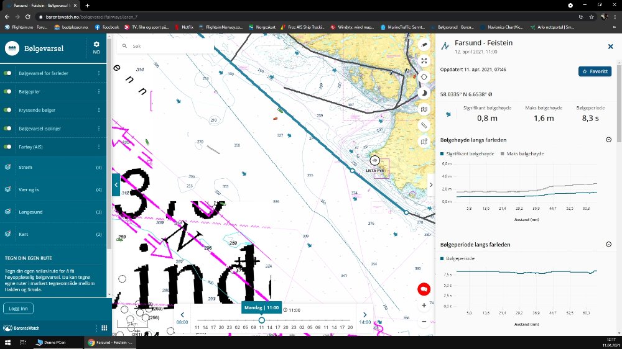
Task: Click the browser address bar
Action: coord(305,17)
